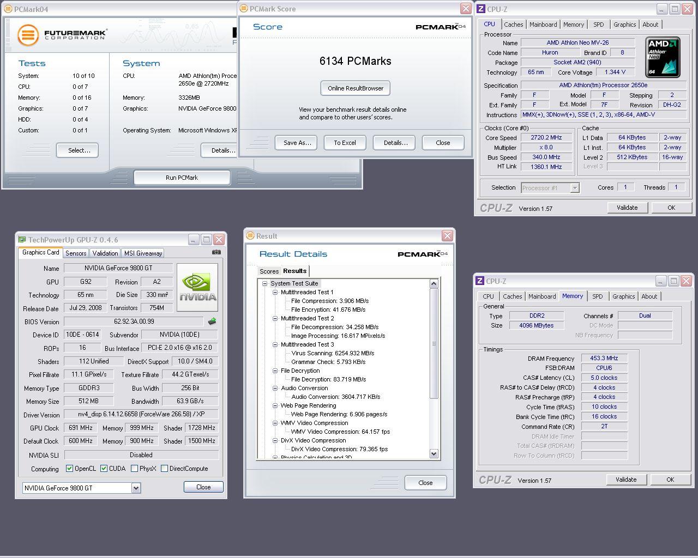Click the Futuremark Corporation logo
Image resolution: width=698 pixels, height=558 pixels.
pos(62,35)
